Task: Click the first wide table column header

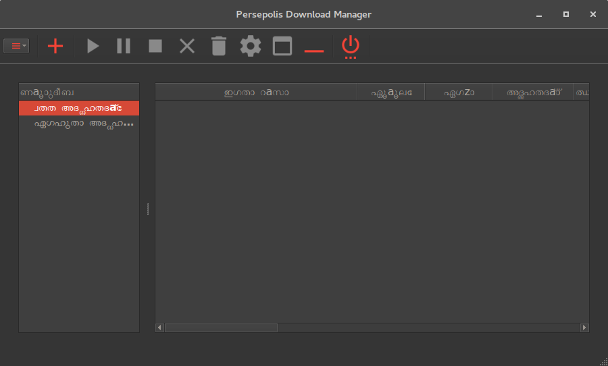Action: pos(256,93)
